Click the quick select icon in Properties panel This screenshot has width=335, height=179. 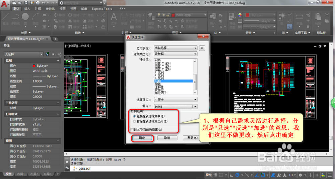pyautogui.click(x=59, y=54)
